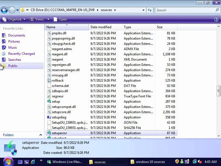Screen dimensions: 221x166
Task: Open Searches favorite link
Action: pos(15,60)
